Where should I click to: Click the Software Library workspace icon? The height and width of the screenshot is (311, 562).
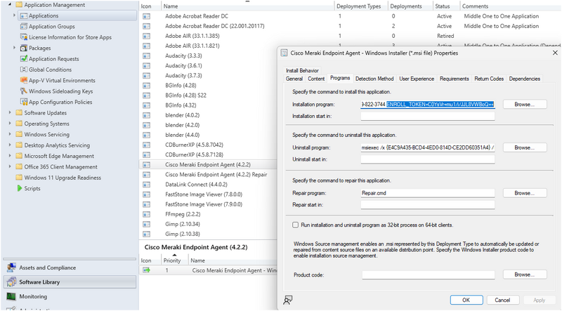pos(11,282)
